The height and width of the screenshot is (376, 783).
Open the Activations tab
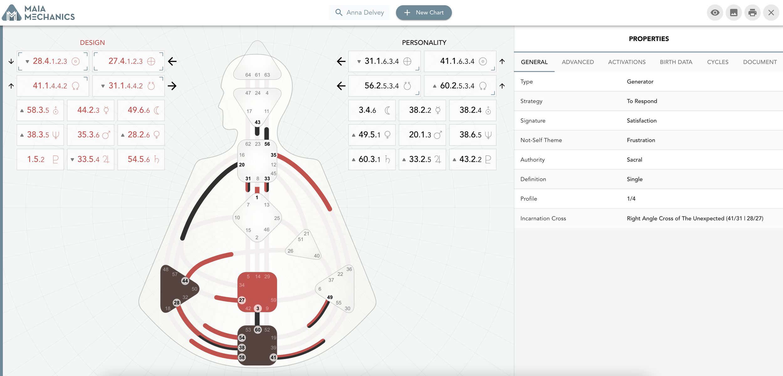tap(627, 62)
